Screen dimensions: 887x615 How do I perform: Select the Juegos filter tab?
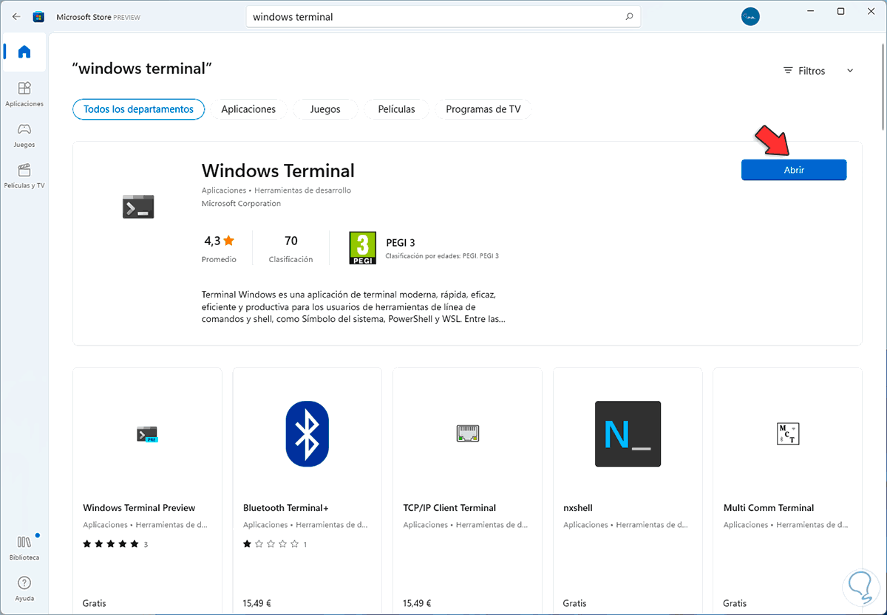click(x=325, y=109)
